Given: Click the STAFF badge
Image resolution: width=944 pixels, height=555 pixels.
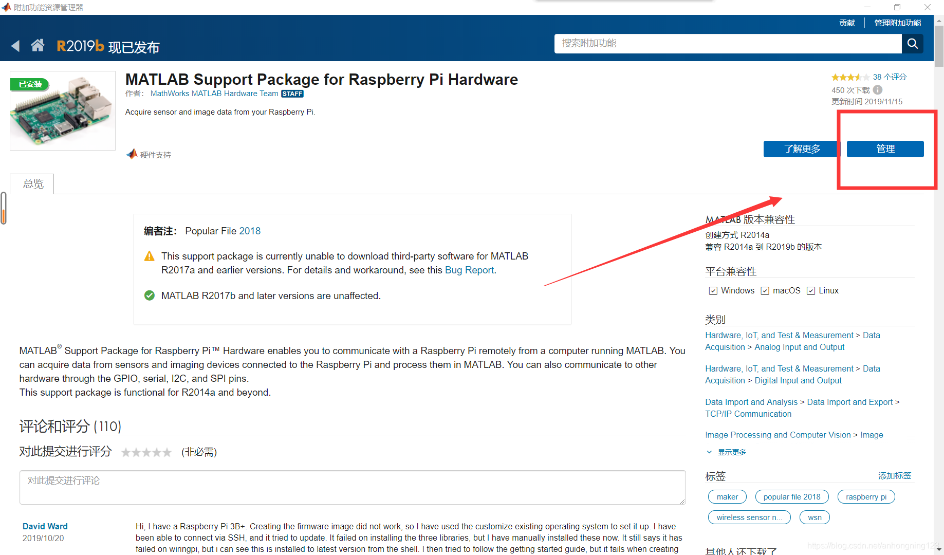Looking at the screenshot, I should (x=292, y=94).
